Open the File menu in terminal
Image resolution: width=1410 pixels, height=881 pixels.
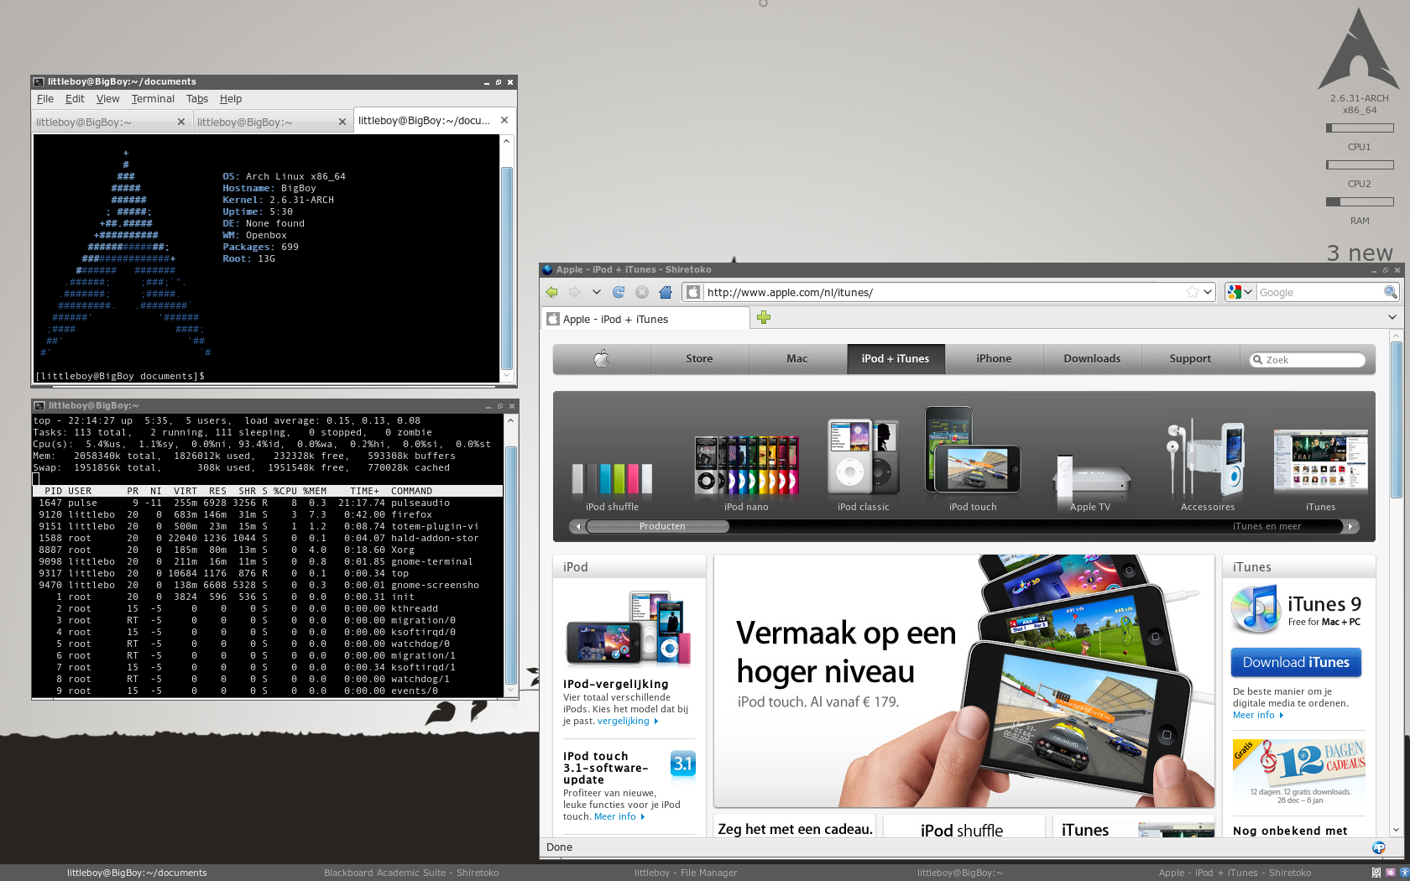click(x=45, y=99)
